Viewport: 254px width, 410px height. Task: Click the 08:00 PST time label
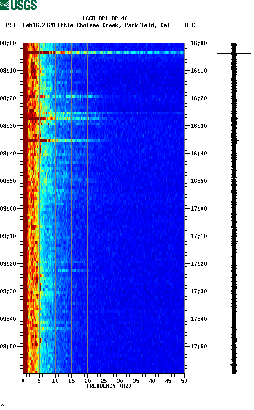click(x=8, y=43)
